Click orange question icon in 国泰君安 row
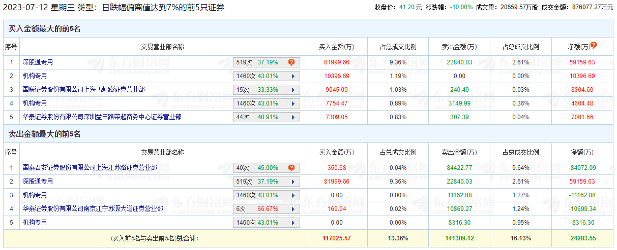 click(291, 168)
